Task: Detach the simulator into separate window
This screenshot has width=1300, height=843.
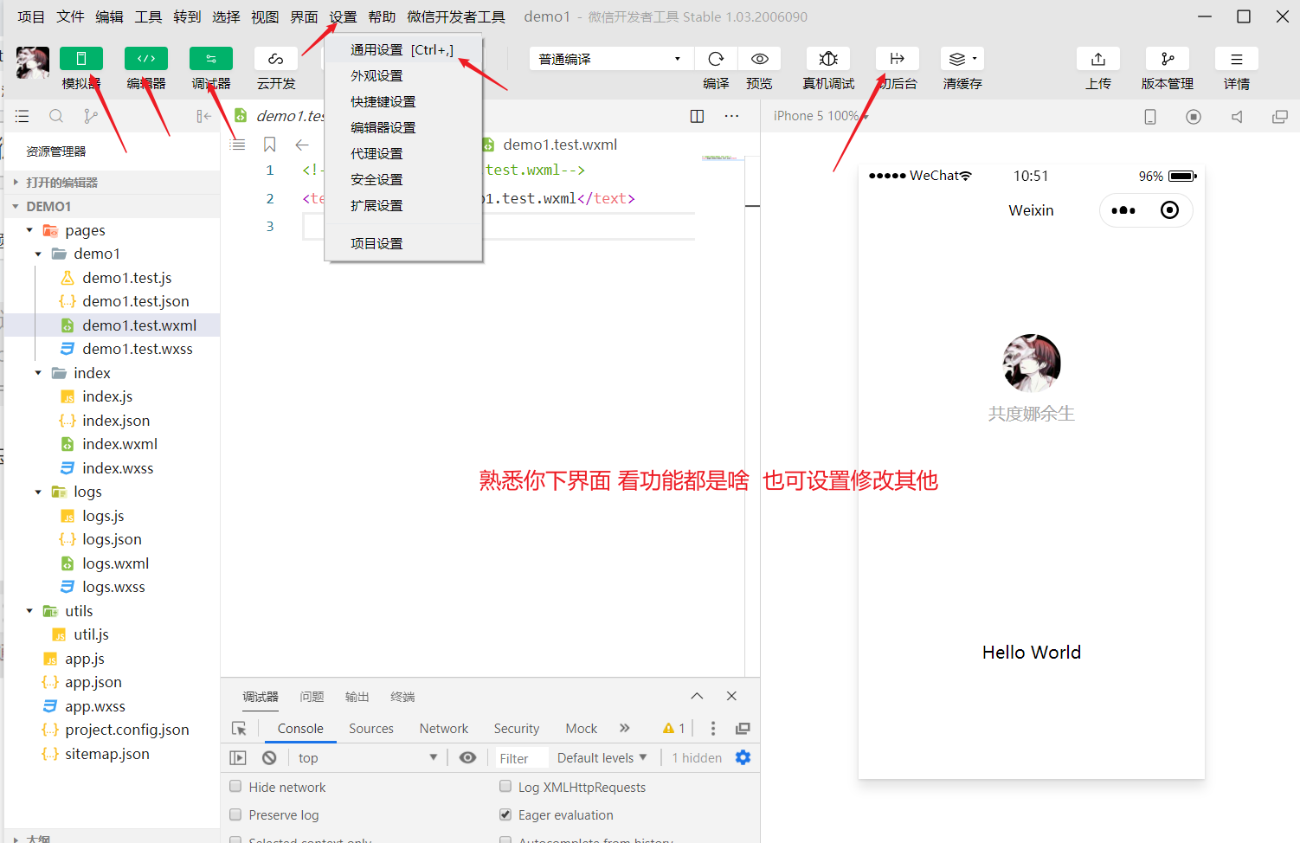Action: (x=1280, y=117)
